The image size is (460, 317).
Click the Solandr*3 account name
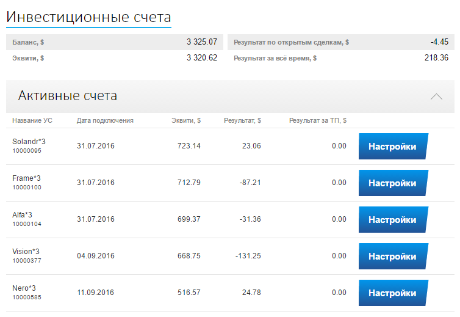[x=29, y=142]
